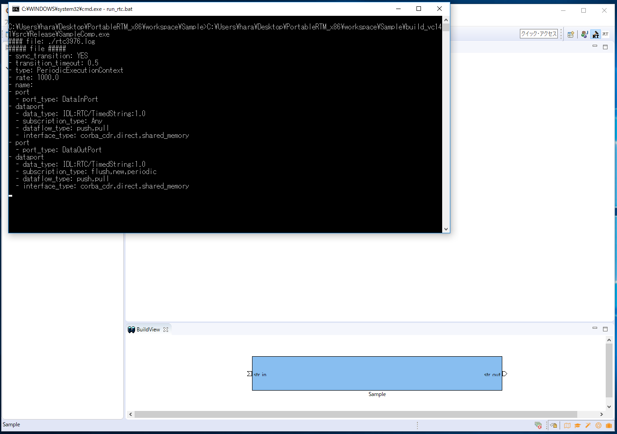617x434 pixels.
Task: Click the plain RT perspective icon
Action: 605,34
